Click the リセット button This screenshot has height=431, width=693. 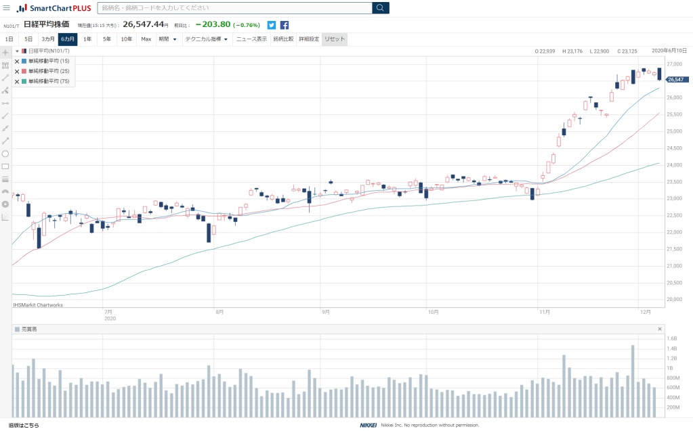pos(335,39)
